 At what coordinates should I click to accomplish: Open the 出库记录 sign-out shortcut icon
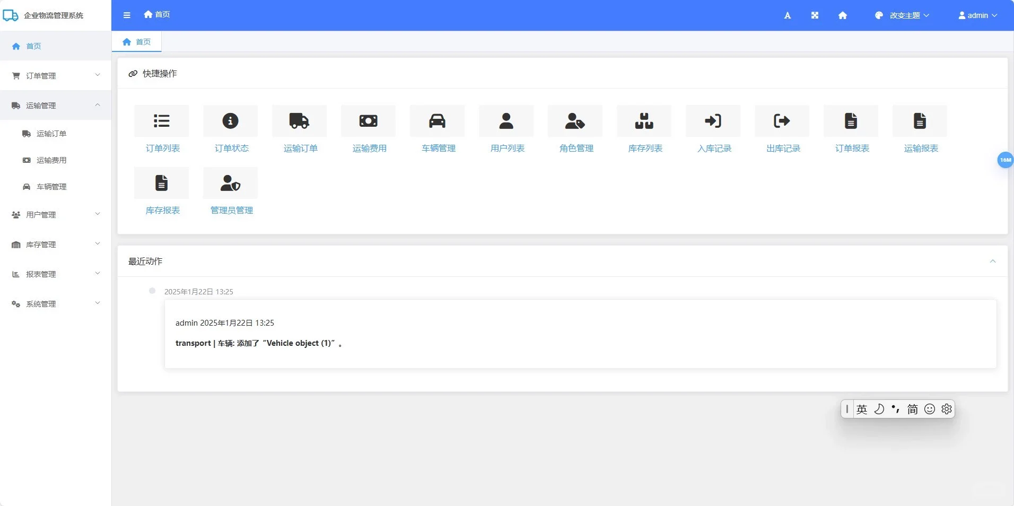click(782, 121)
